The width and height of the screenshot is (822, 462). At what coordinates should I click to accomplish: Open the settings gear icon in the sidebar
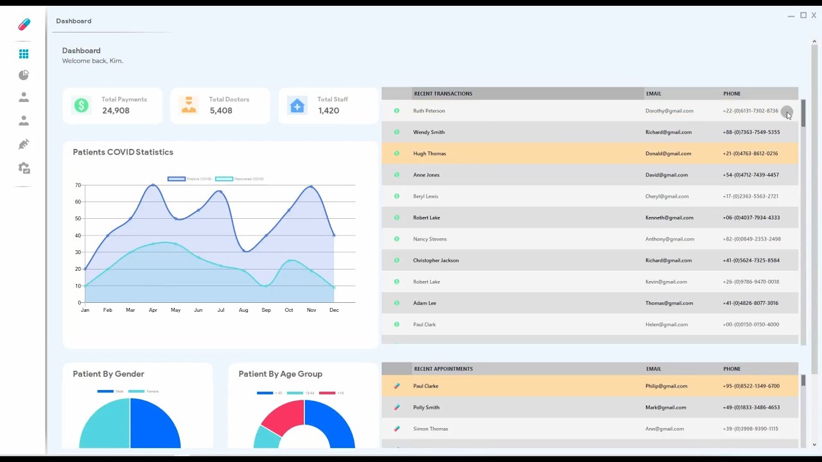(24, 168)
